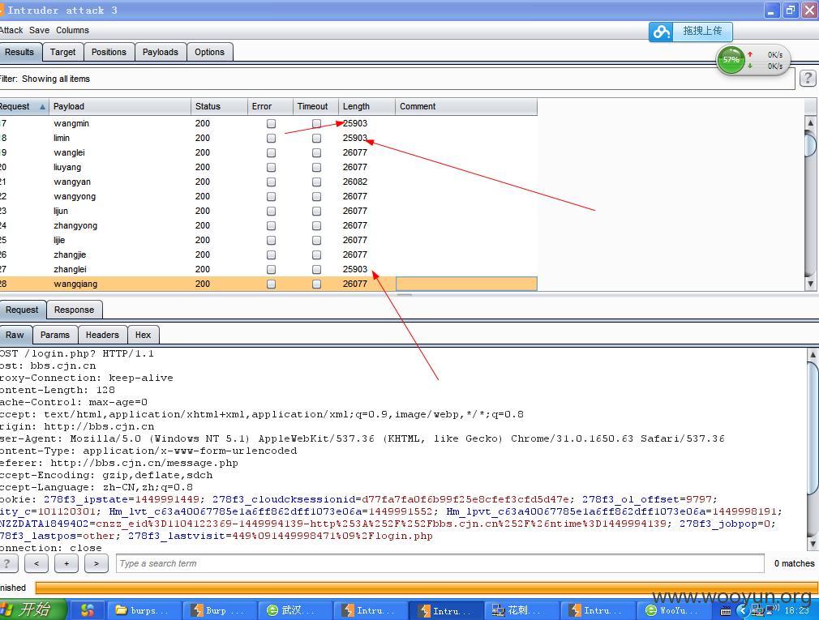This screenshot has height=620, width=819.
Task: Sort by Error column header
Action: 269,106
